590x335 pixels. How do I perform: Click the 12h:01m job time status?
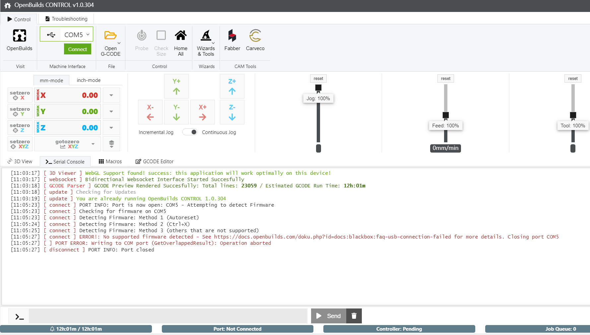tap(76, 329)
